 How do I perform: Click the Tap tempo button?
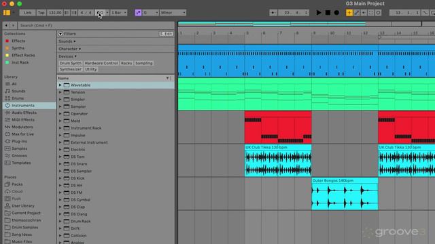tap(41, 12)
